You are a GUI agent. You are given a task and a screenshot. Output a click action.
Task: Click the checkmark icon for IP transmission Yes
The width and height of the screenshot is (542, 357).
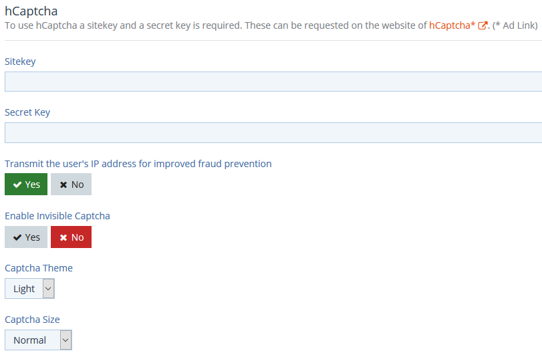pos(17,185)
